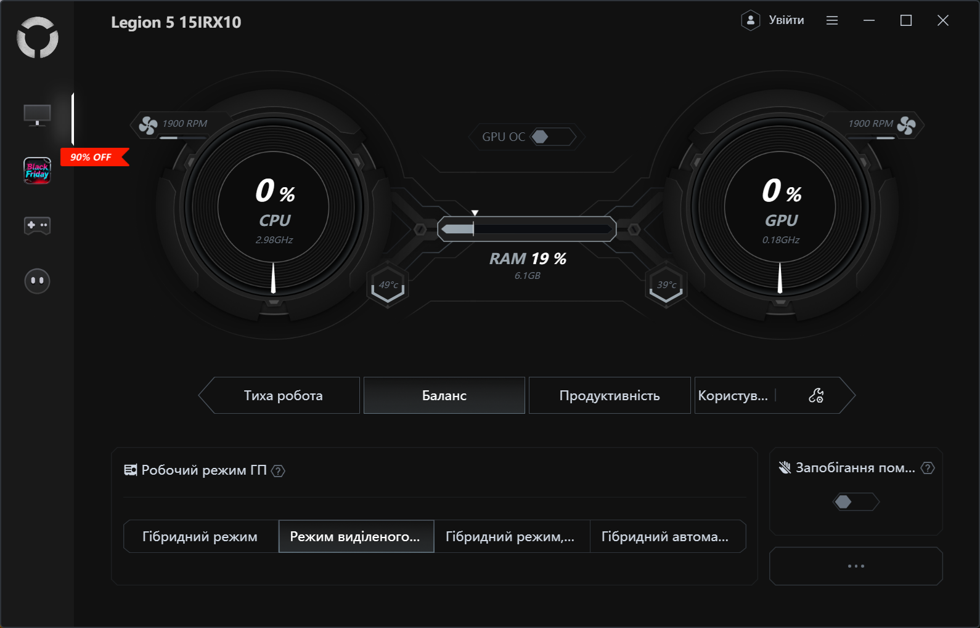This screenshot has height=628, width=980.
Task: Click the Запобігання пом... label
Action: click(x=855, y=468)
